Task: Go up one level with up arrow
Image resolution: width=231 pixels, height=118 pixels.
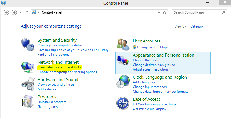Action: pyautogui.click(x=27, y=12)
